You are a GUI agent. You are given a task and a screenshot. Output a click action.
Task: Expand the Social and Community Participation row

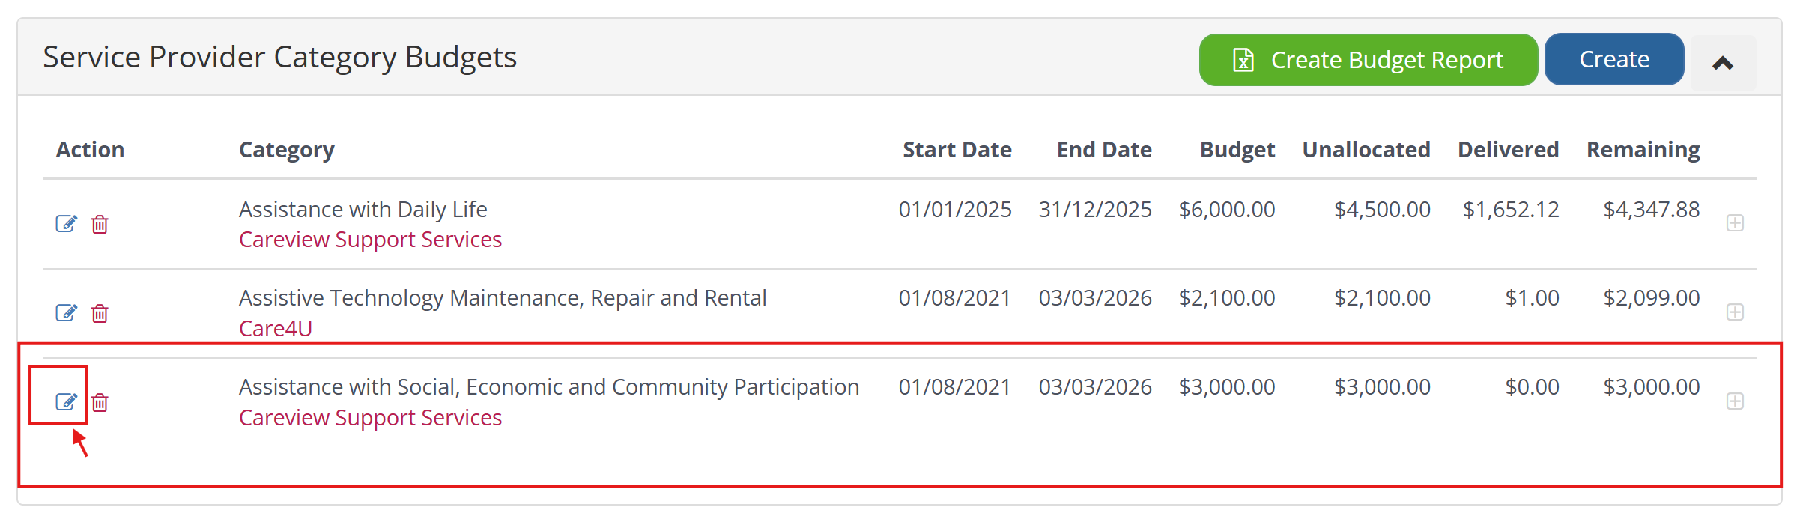pos(1735,401)
